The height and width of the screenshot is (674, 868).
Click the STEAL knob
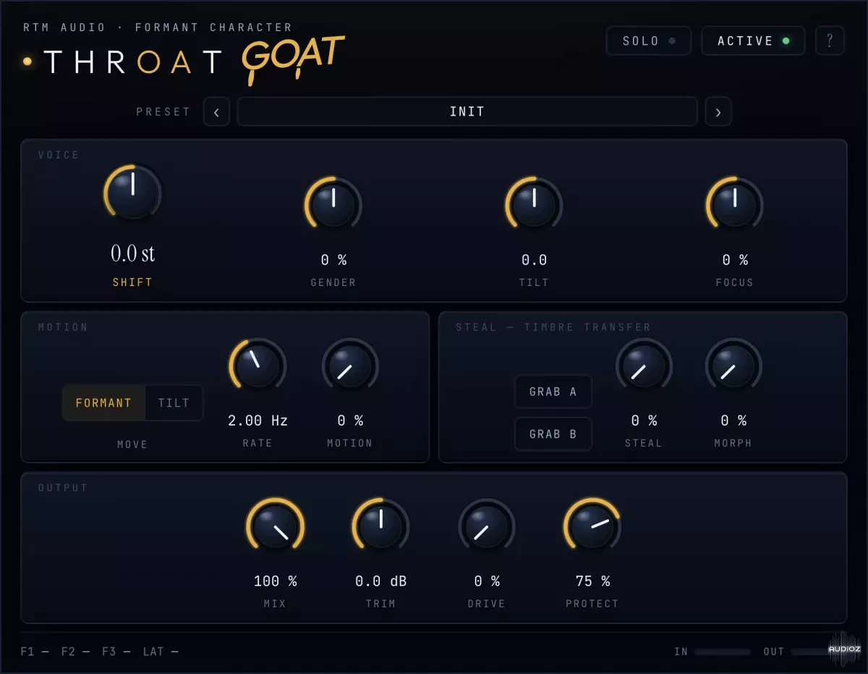(644, 366)
